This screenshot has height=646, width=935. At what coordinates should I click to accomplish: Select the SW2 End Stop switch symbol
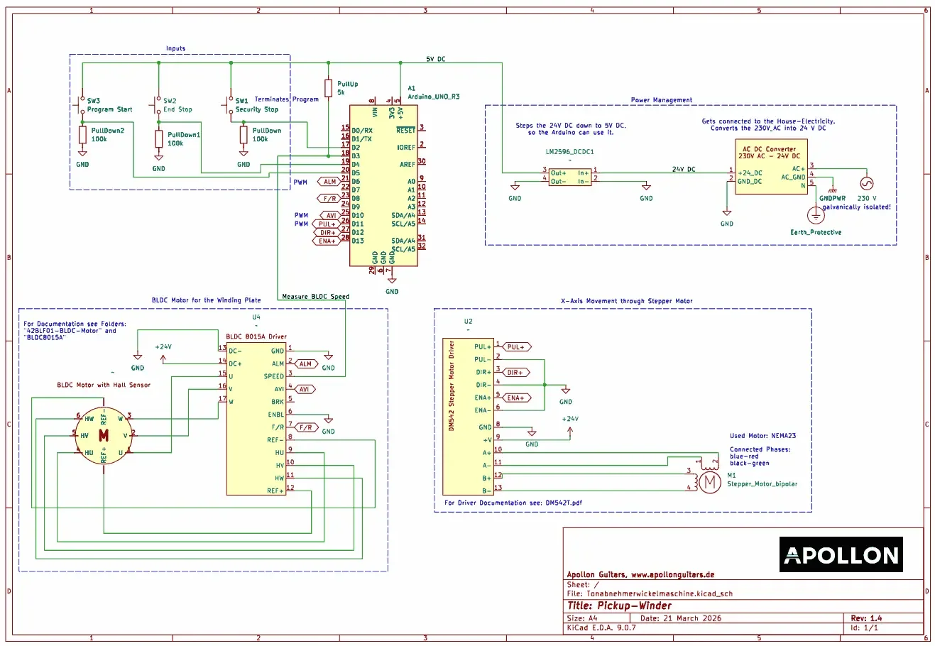[157, 105]
